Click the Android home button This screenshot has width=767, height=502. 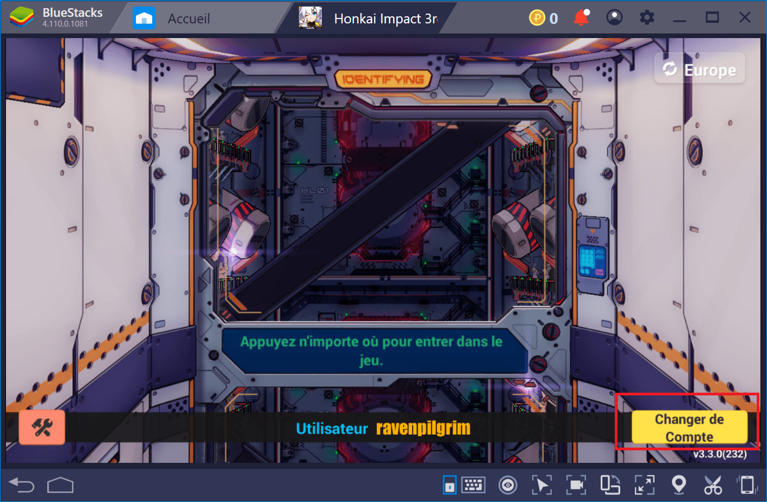(x=60, y=485)
